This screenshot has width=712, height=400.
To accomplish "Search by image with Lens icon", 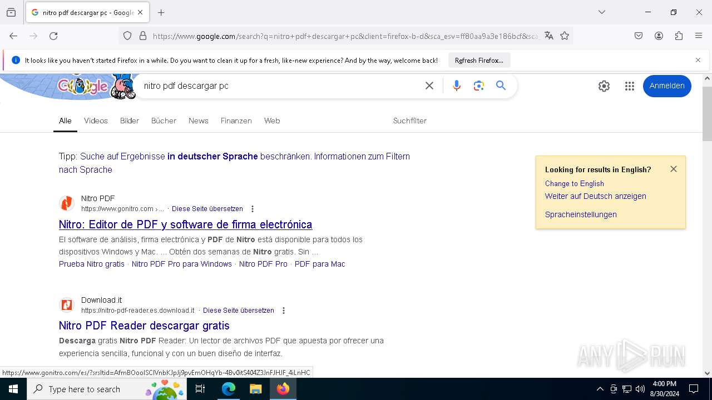I will click(479, 86).
